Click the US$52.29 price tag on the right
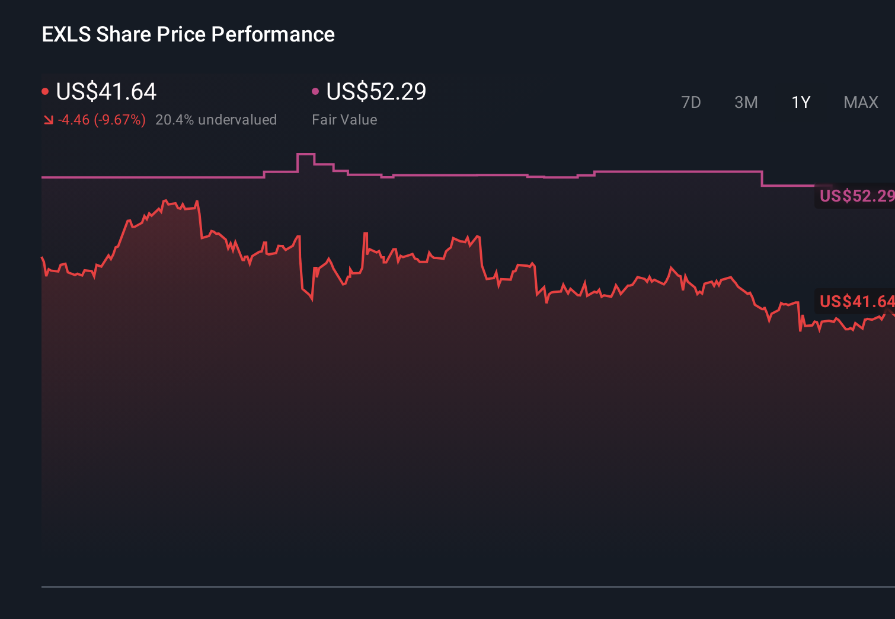Image resolution: width=895 pixels, height=619 pixels. click(856, 196)
